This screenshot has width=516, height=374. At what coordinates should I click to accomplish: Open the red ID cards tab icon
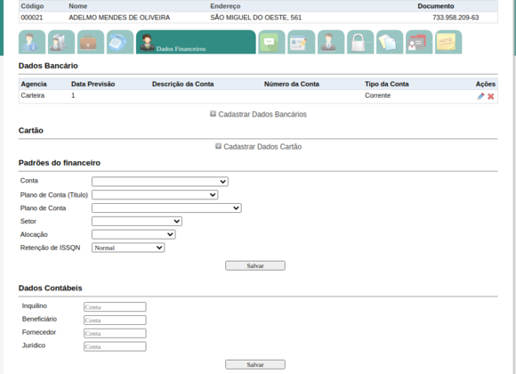[419, 42]
